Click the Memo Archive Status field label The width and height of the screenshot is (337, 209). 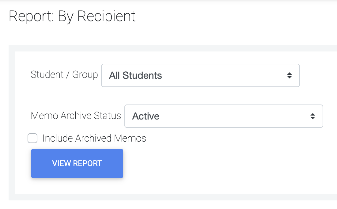(76, 116)
